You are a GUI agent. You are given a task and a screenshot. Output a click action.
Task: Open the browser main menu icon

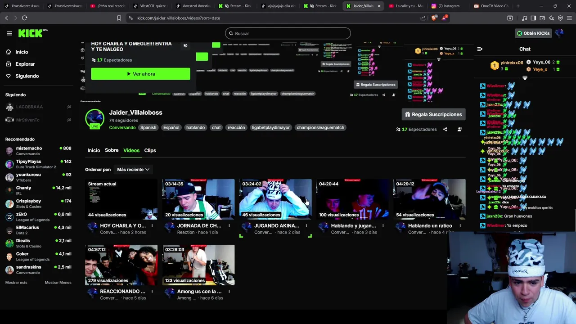pyautogui.click(x=569, y=18)
